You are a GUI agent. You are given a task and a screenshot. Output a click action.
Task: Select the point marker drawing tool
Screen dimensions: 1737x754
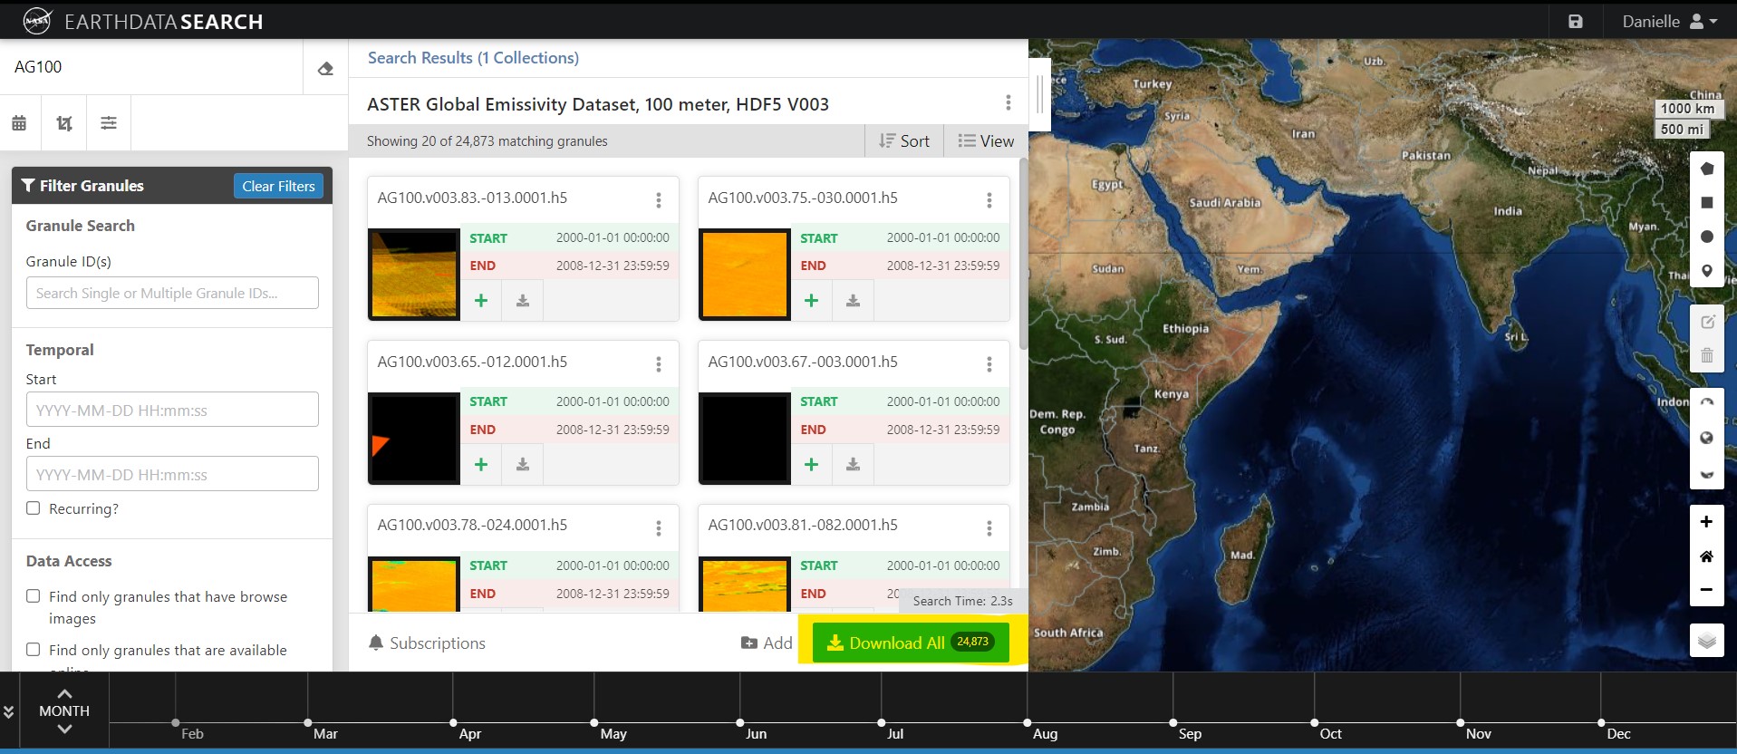tap(1707, 271)
